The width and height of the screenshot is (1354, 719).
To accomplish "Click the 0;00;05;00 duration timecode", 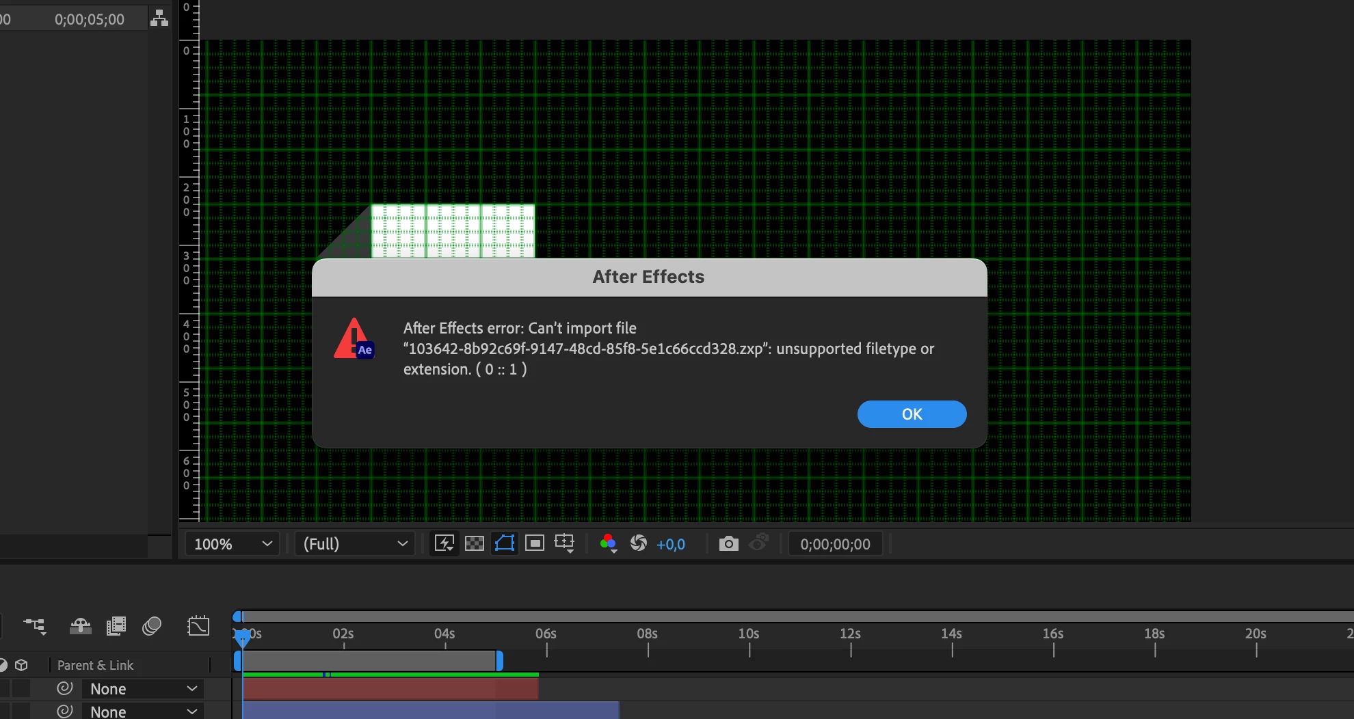I will pos(90,19).
